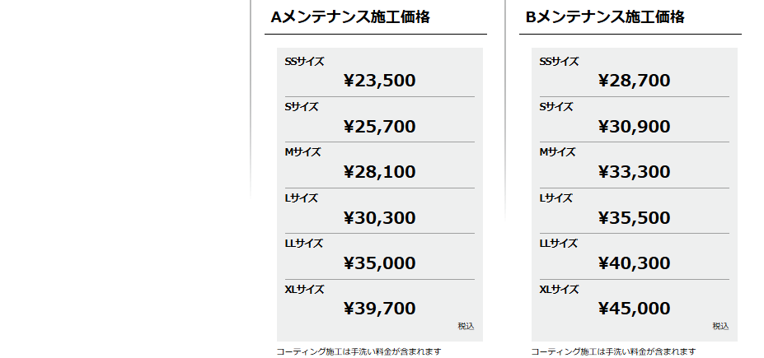Viewport: 764px width, 358px height.
Task: Click the ¥25,700 price
Action: (x=379, y=127)
